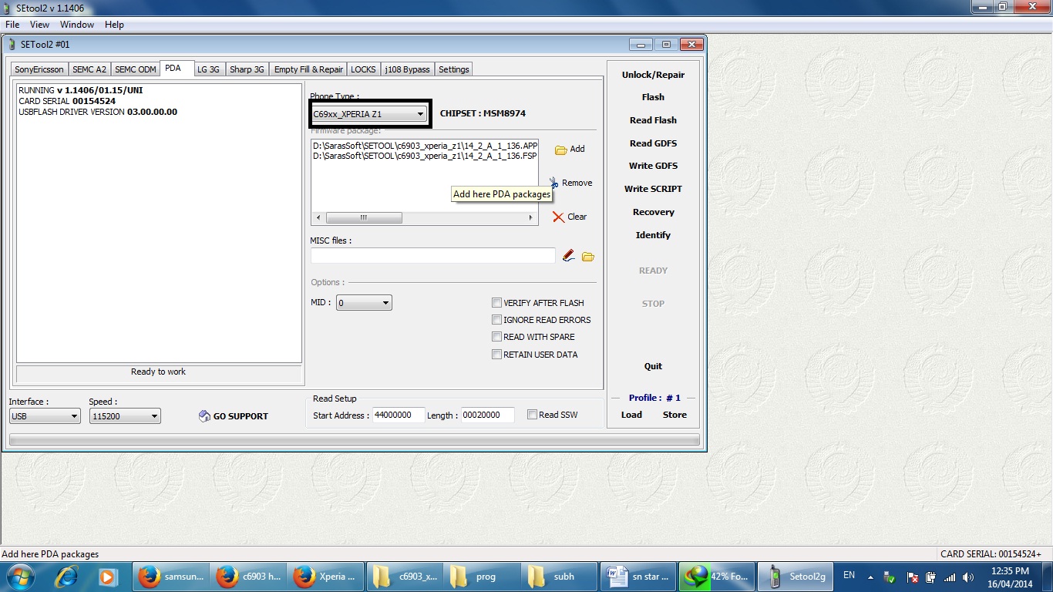The height and width of the screenshot is (592, 1053).
Task: Click the Add firmware package folder icon
Action: pos(561,150)
